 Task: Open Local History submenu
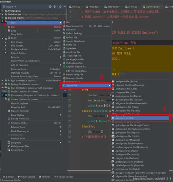[x=34, y=115]
